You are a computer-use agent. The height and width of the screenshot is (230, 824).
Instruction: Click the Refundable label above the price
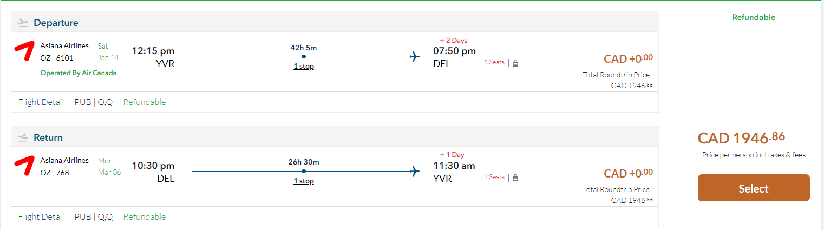[x=753, y=17]
